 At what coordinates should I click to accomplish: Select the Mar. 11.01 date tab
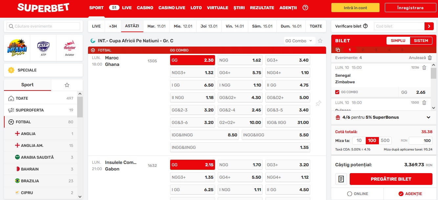pos(157,26)
